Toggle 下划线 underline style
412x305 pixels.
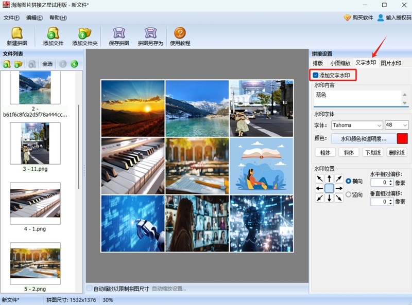tap(373, 152)
